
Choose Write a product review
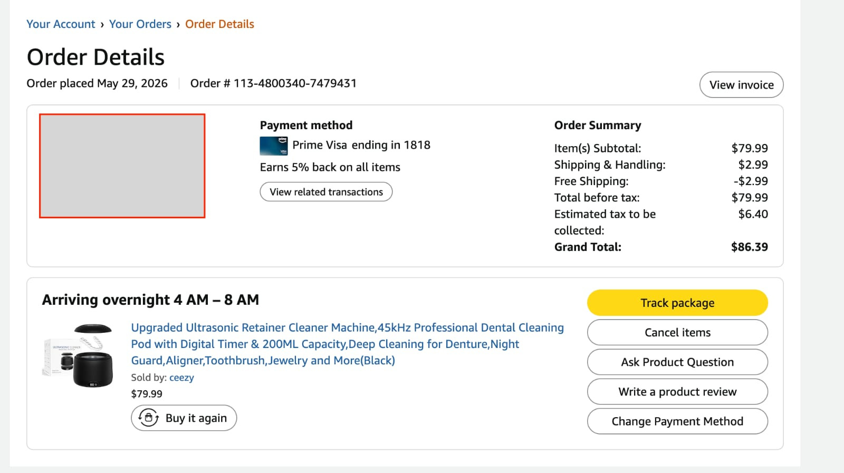[677, 391]
